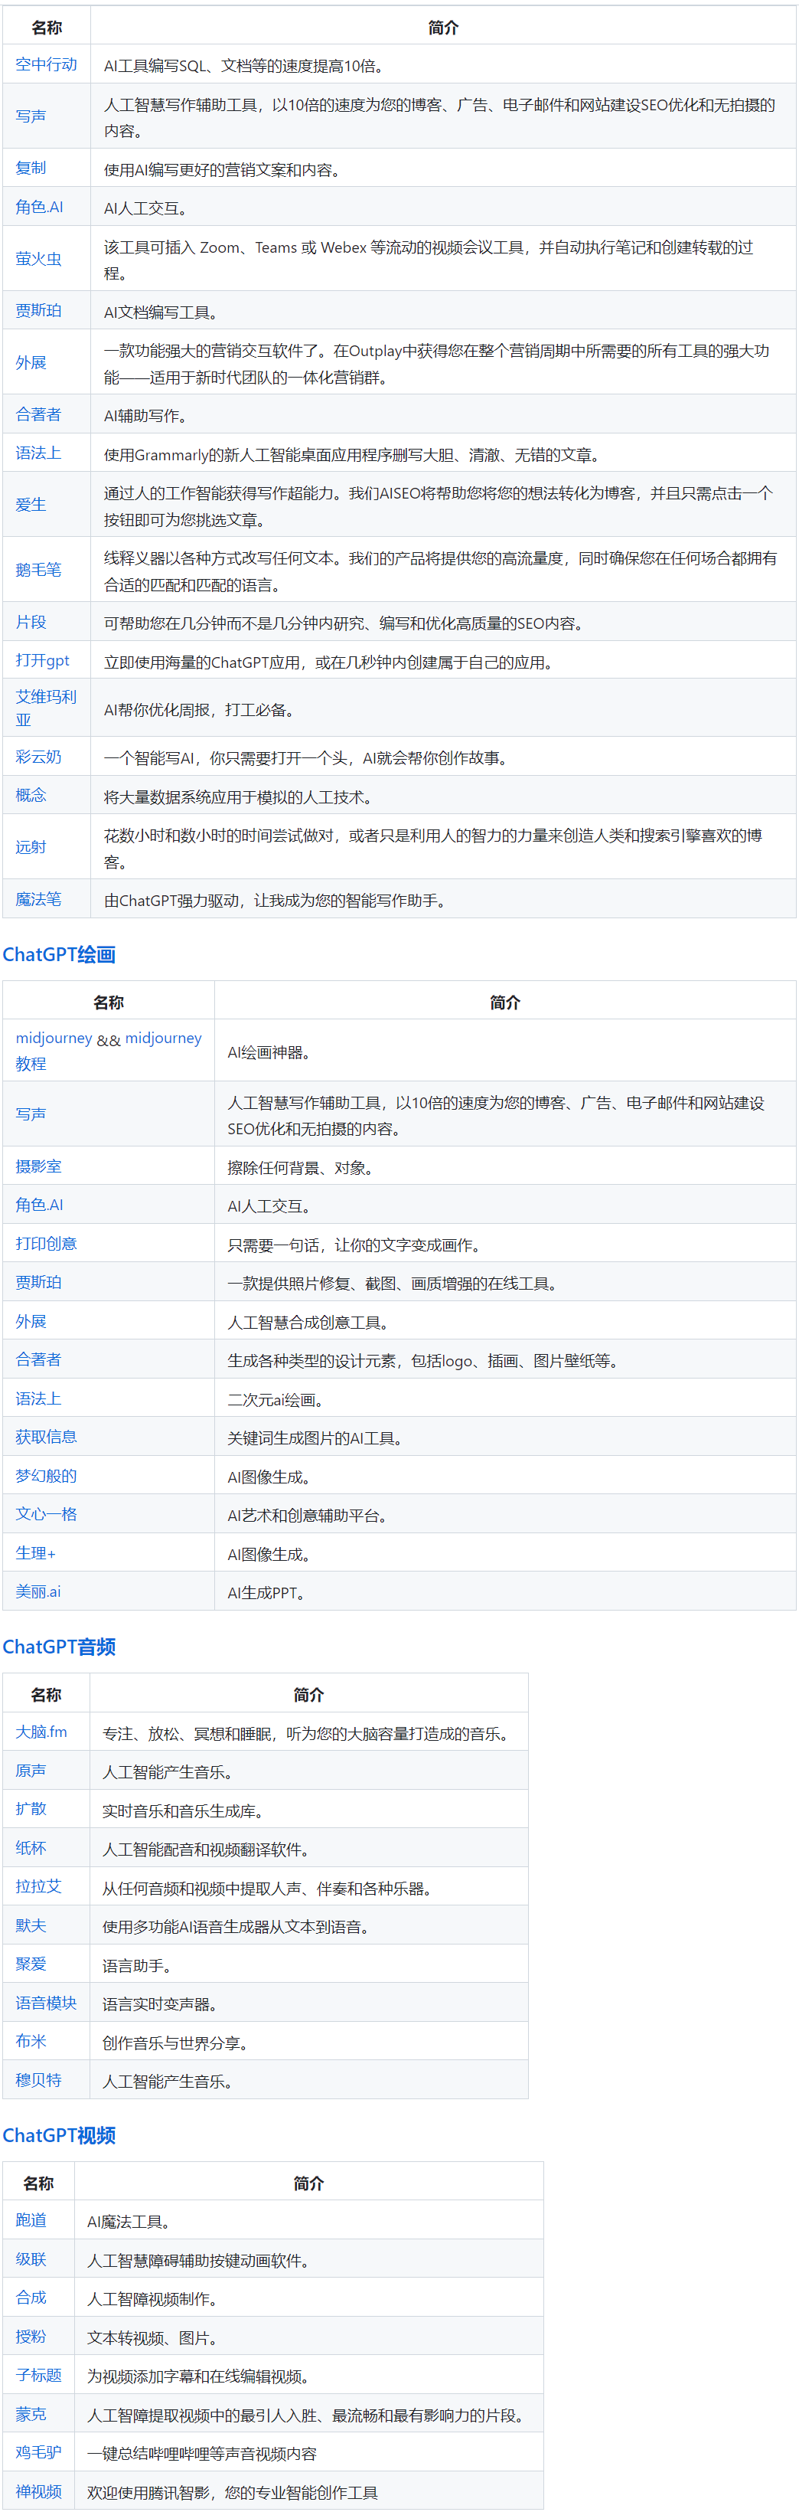Open the 美丽.ai link
799x2512 pixels.
(38, 1591)
